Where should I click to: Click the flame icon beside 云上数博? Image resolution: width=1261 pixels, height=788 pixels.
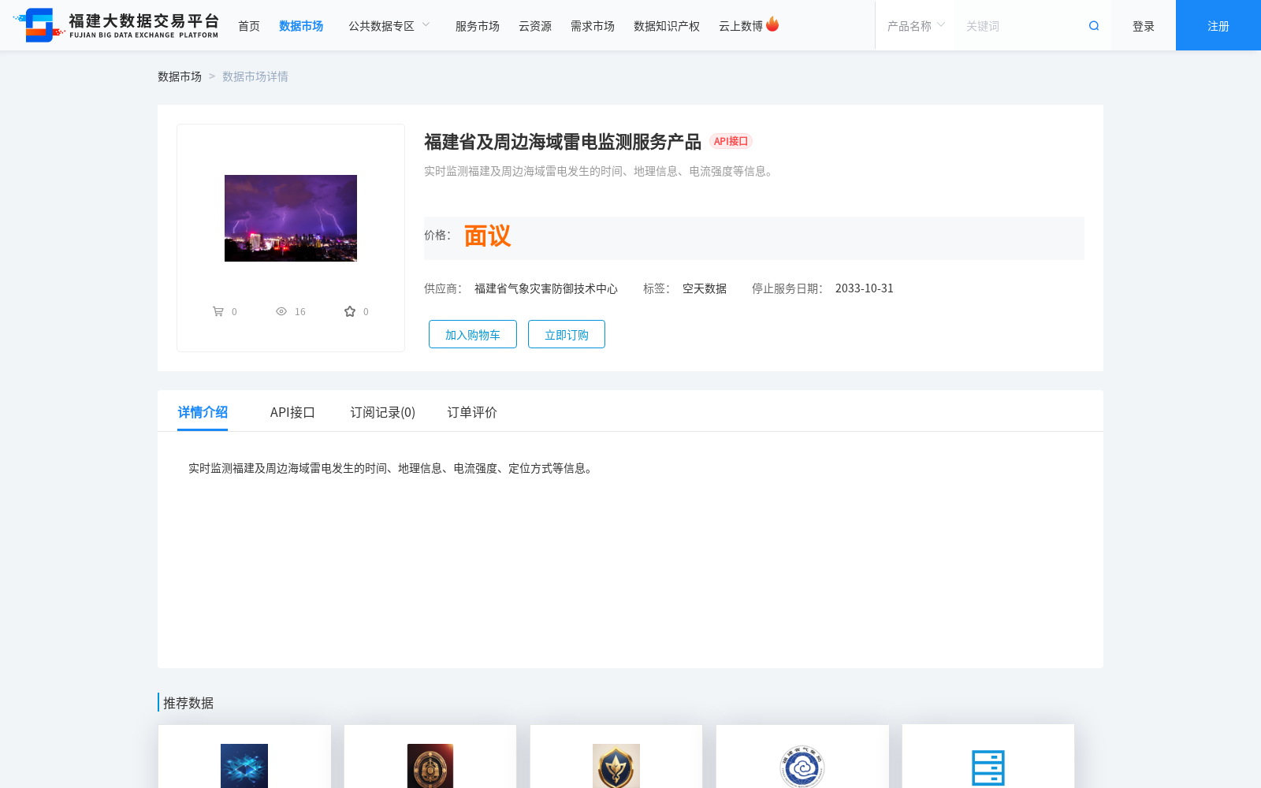772,24
